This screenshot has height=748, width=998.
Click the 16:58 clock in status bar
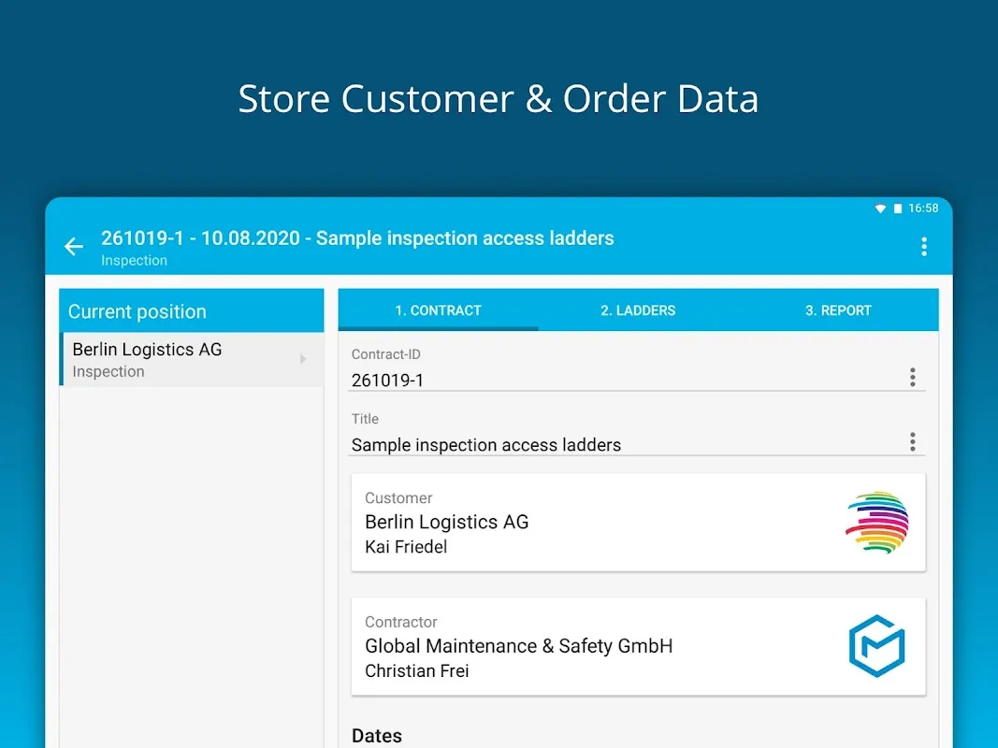coord(923,208)
